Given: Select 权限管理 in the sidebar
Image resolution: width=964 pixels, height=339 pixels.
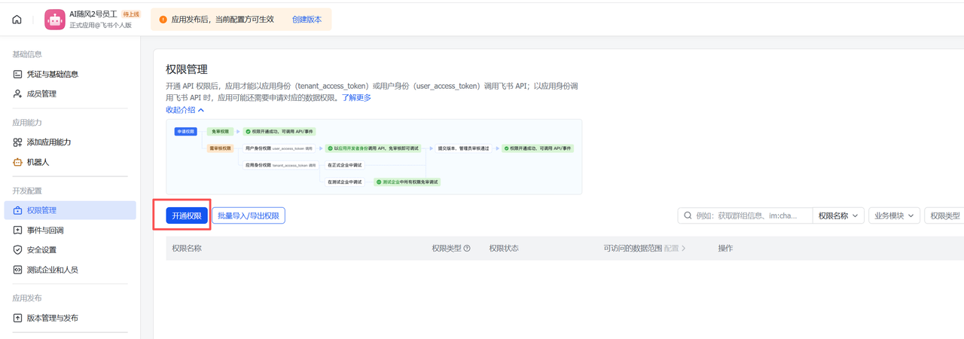Looking at the screenshot, I should click(41, 211).
